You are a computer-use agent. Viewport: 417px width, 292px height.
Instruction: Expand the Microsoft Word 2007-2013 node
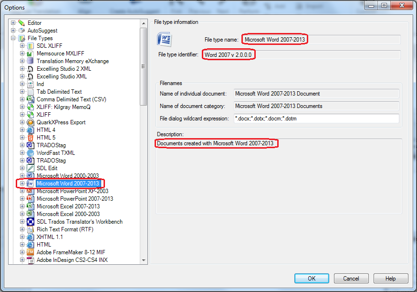[x=21, y=183]
